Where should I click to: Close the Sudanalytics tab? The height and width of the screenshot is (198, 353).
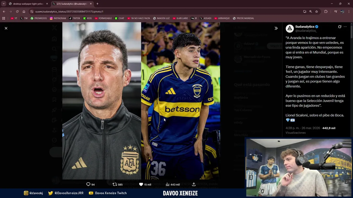click(91, 4)
